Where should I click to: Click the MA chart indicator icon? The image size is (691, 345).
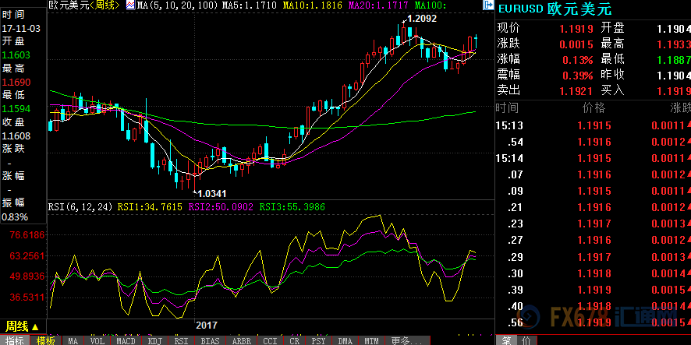(x=130, y=5)
